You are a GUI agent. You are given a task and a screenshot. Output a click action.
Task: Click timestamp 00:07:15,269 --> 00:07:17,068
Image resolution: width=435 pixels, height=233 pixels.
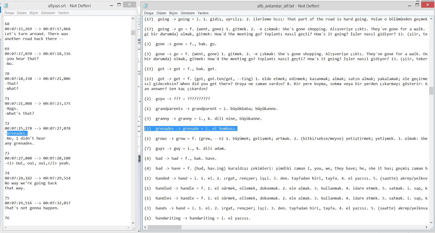[x=38, y=29]
